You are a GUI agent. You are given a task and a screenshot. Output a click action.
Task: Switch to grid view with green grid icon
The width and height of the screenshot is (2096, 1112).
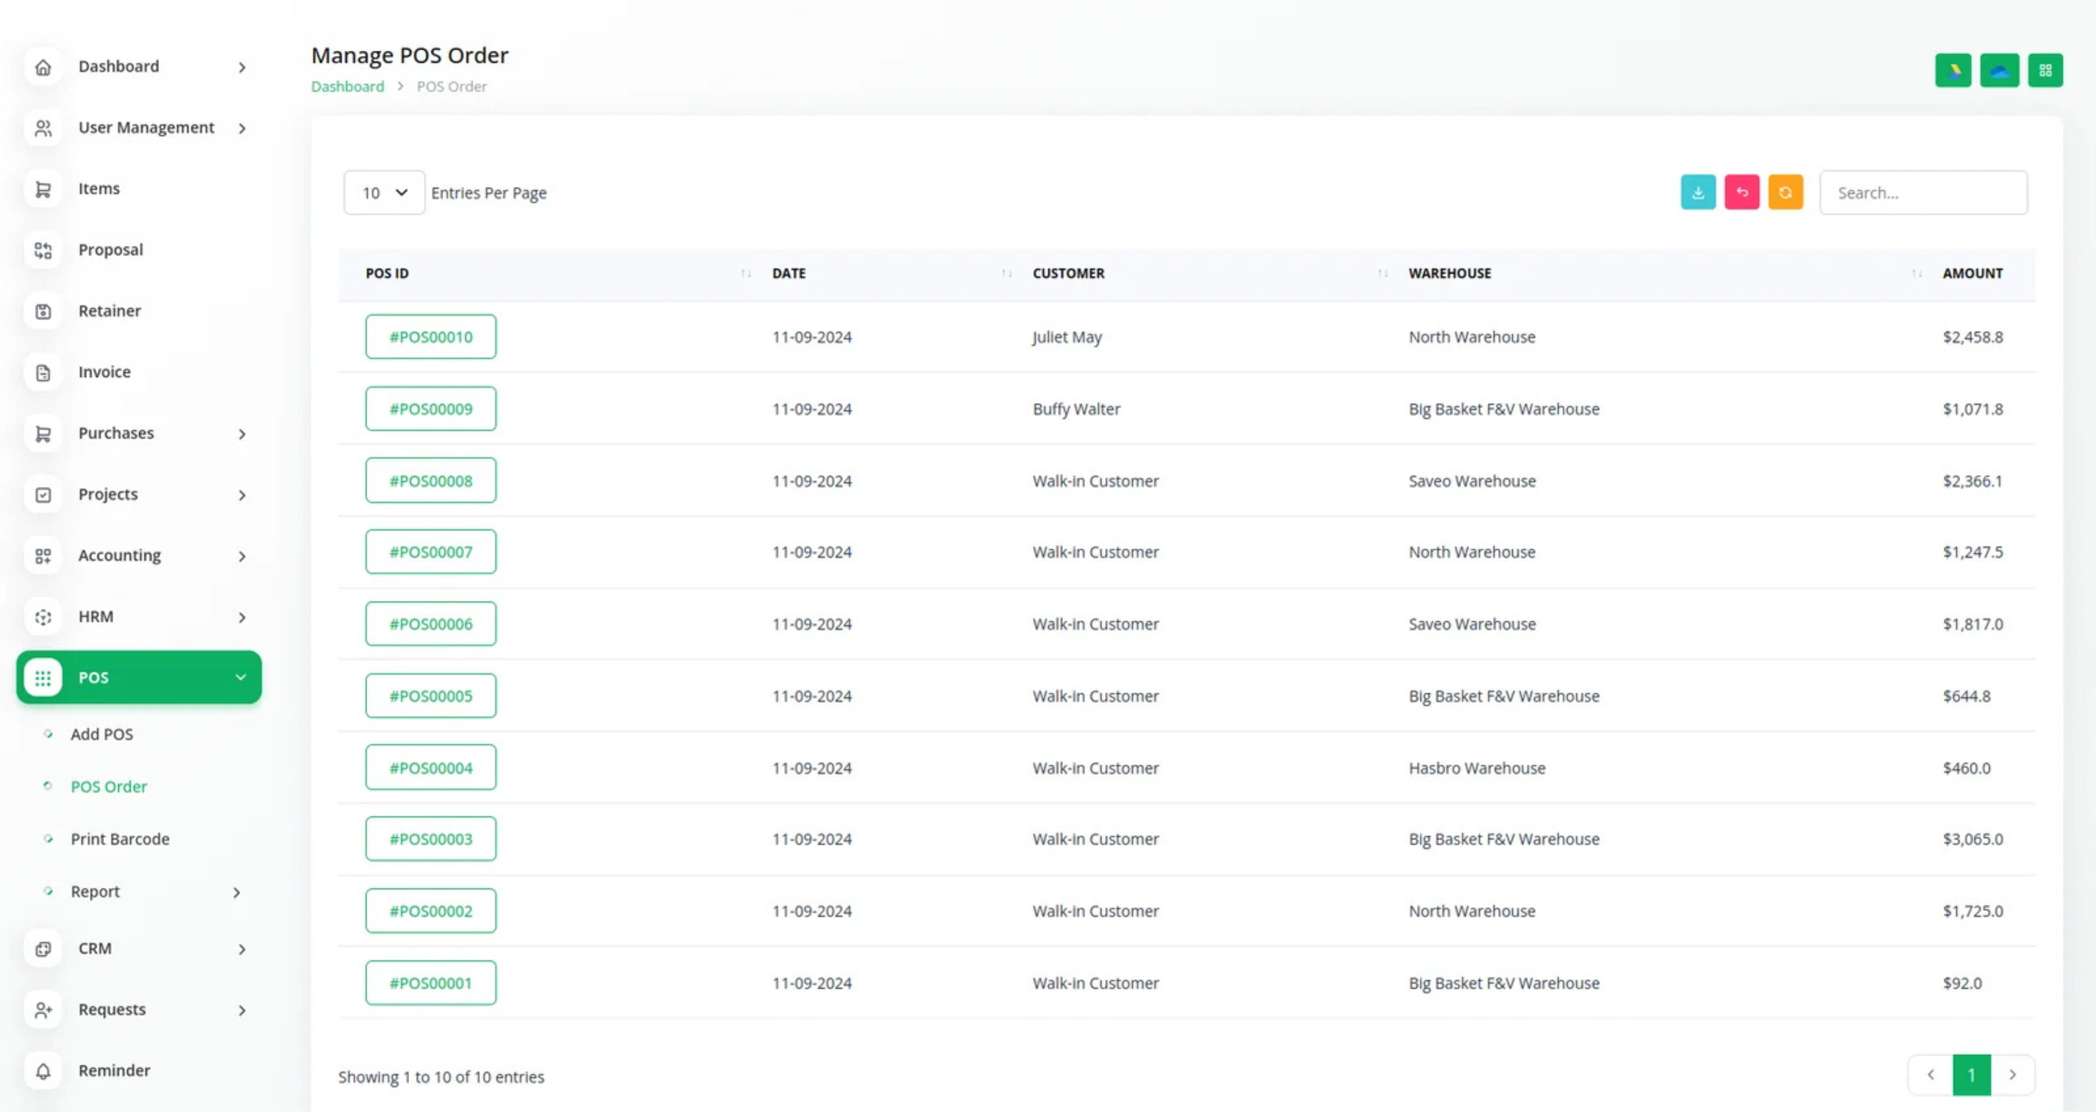click(x=2045, y=71)
